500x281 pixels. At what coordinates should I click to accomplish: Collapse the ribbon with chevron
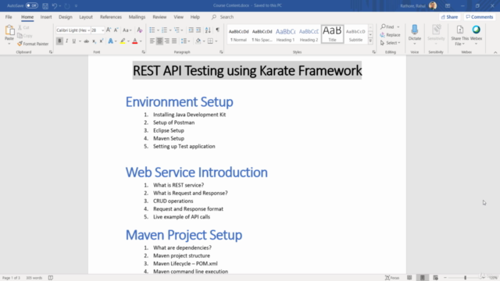[495, 52]
